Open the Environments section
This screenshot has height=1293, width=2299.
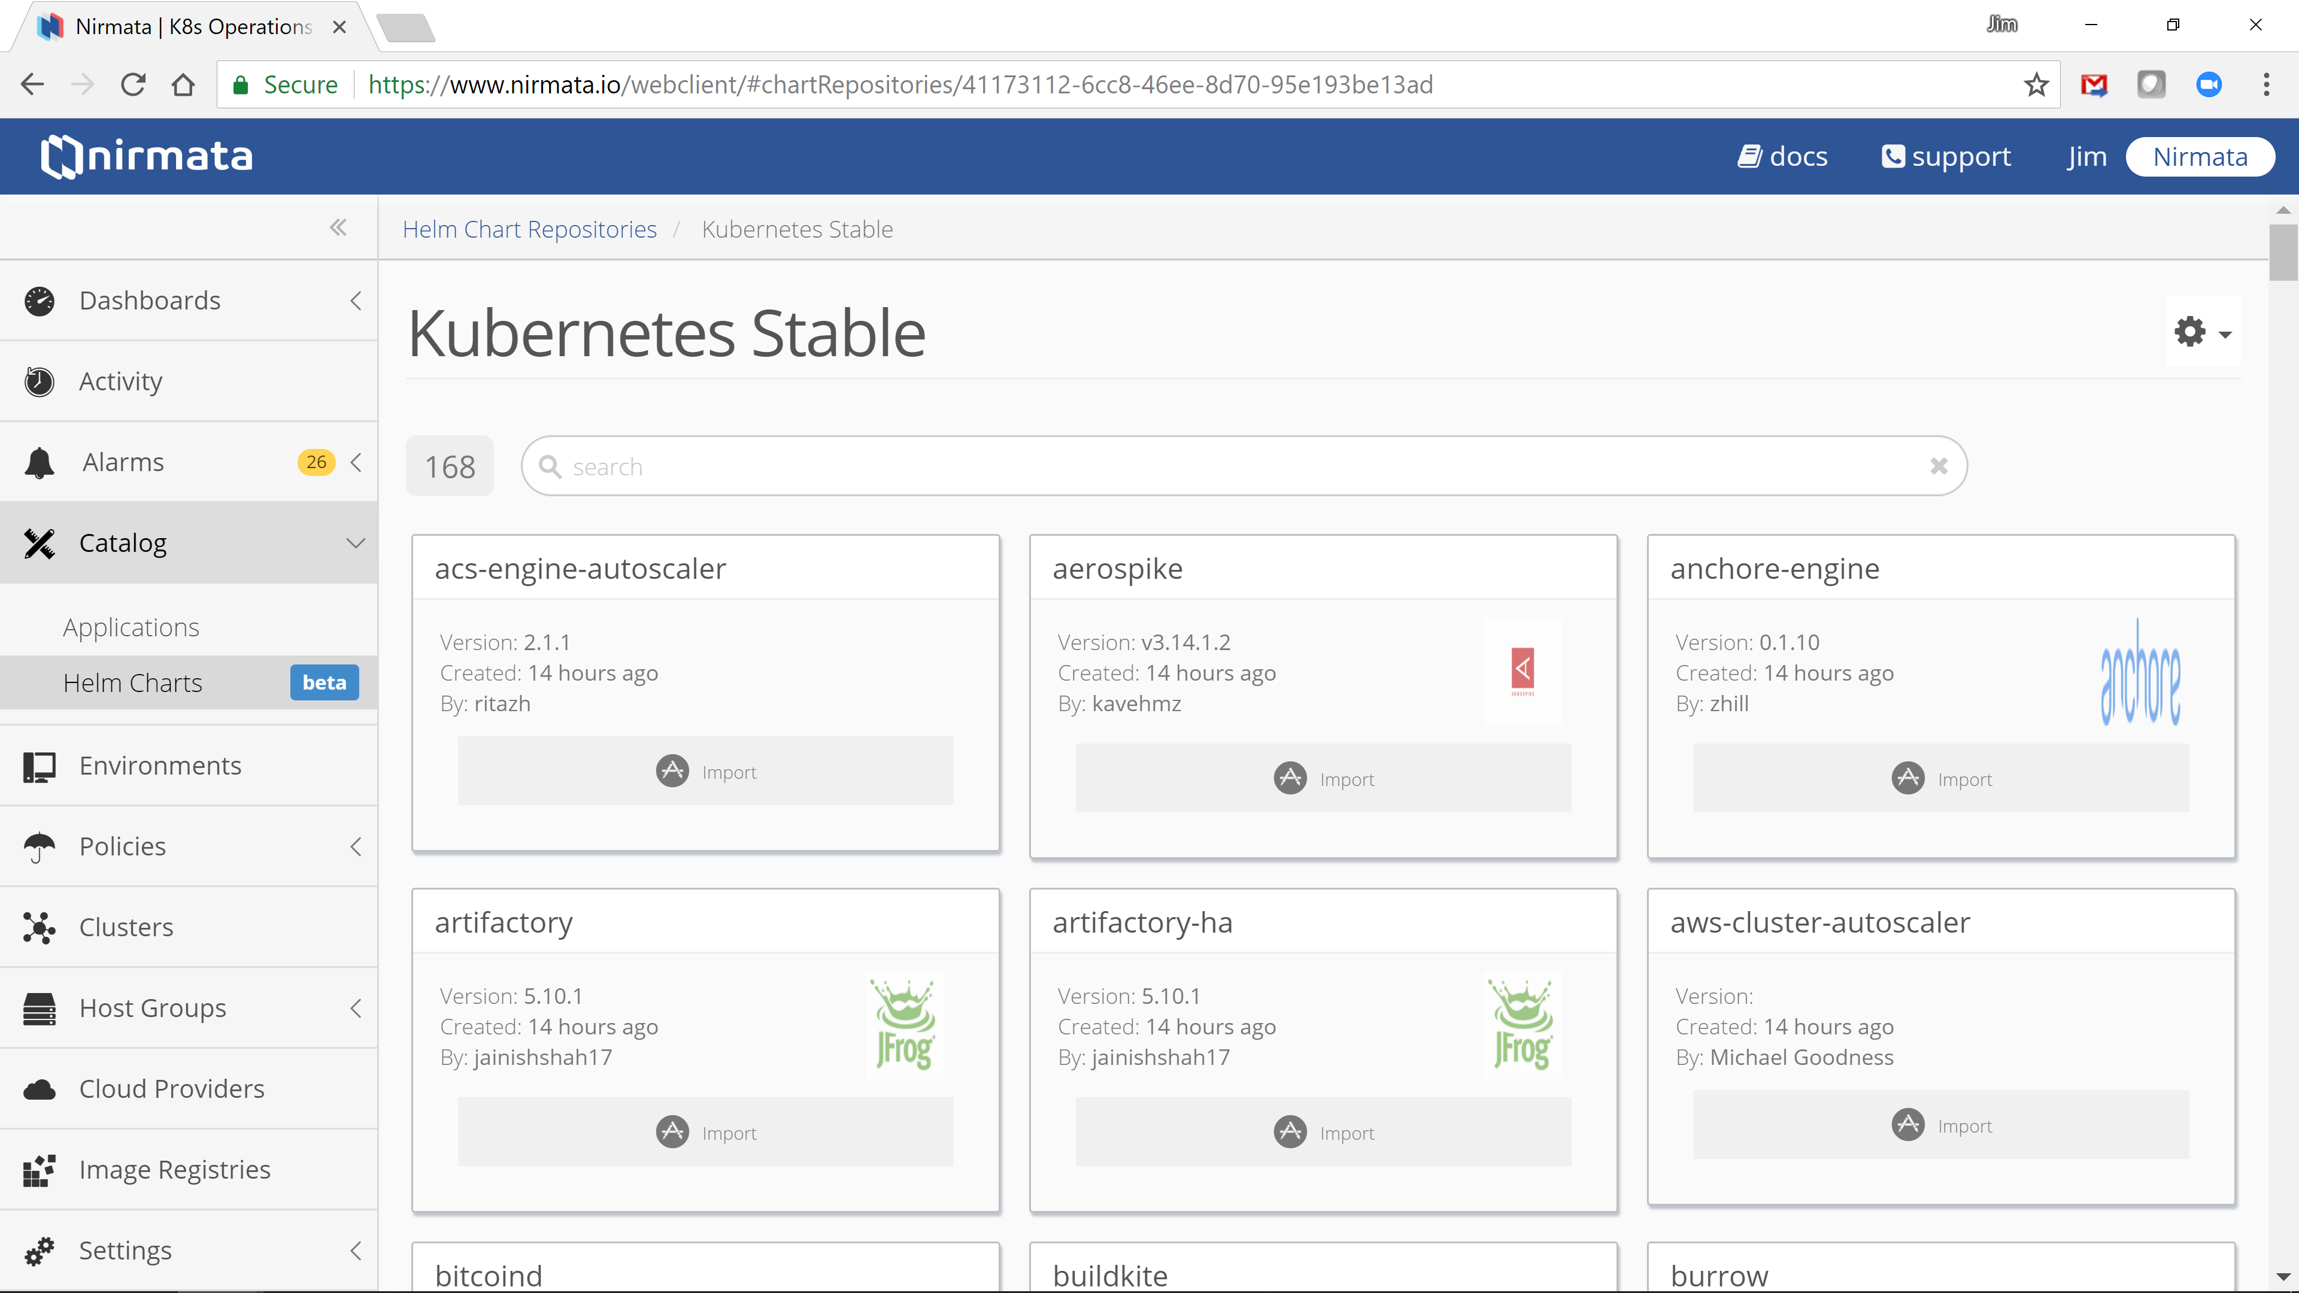tap(189, 766)
